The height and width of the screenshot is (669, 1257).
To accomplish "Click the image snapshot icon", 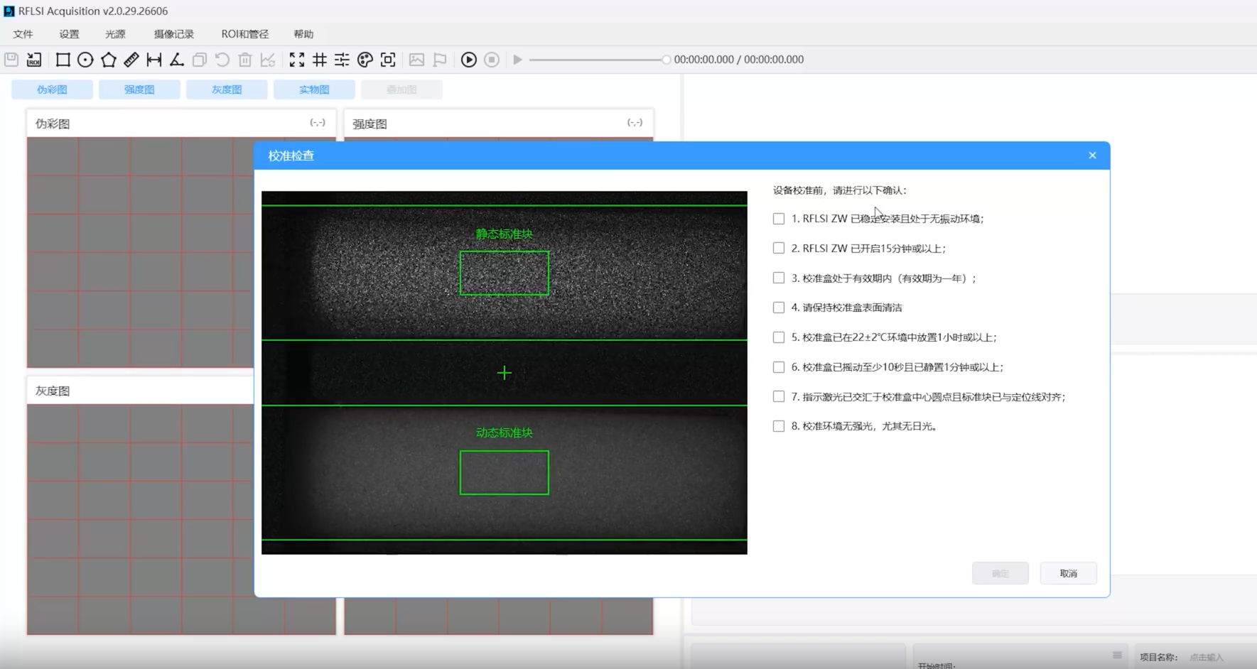I will pyautogui.click(x=417, y=60).
